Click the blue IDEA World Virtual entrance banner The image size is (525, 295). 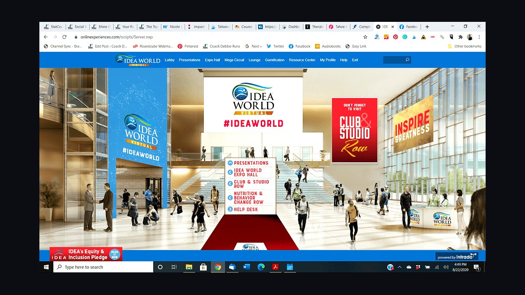(x=141, y=135)
